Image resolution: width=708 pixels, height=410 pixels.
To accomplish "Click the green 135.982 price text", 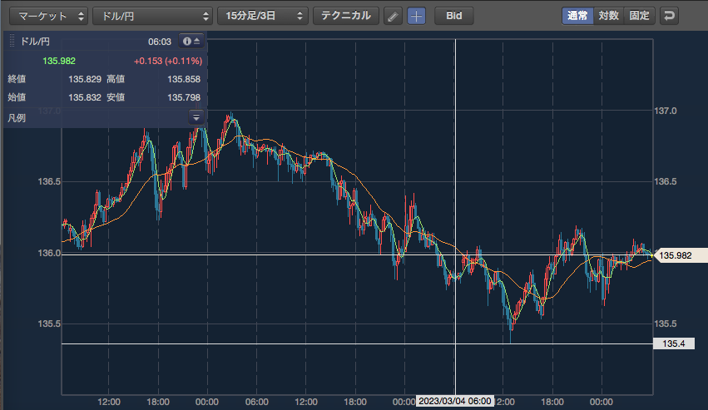I will click(59, 61).
